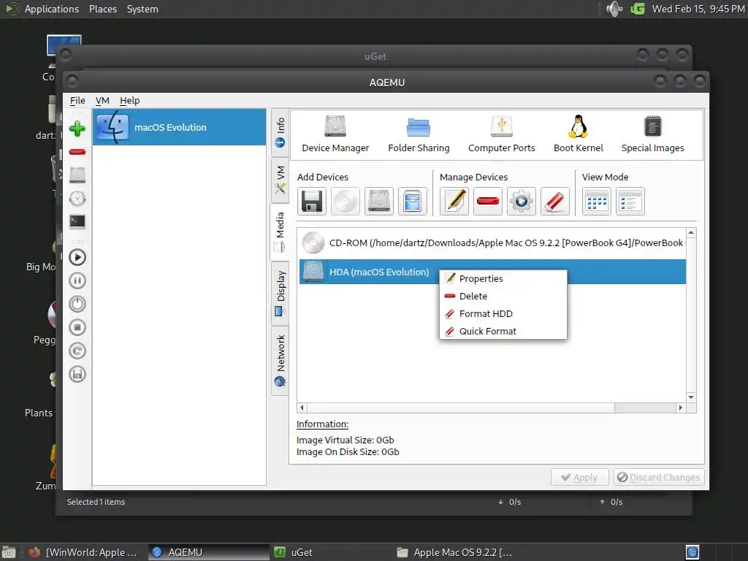
Task: Switch to the Network tab
Action: [280, 361]
